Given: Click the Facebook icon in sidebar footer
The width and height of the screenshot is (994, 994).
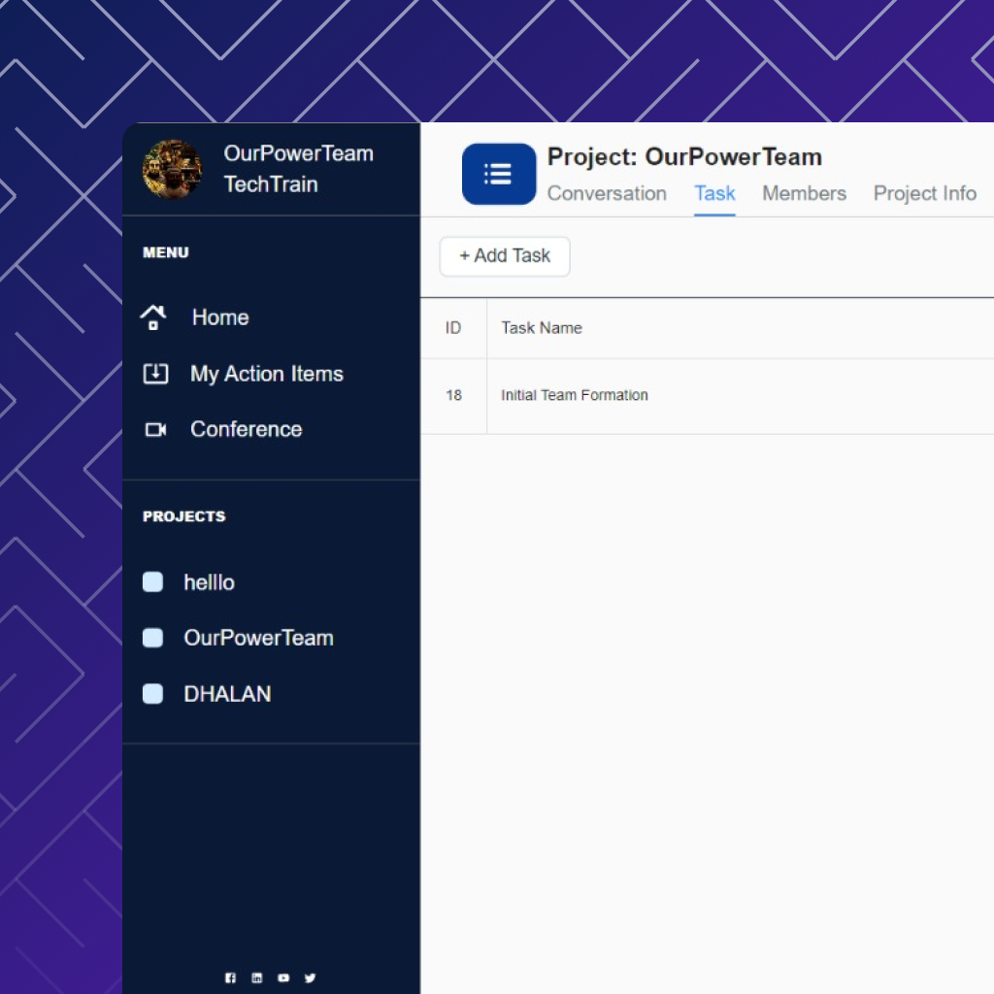Looking at the screenshot, I should tap(230, 978).
